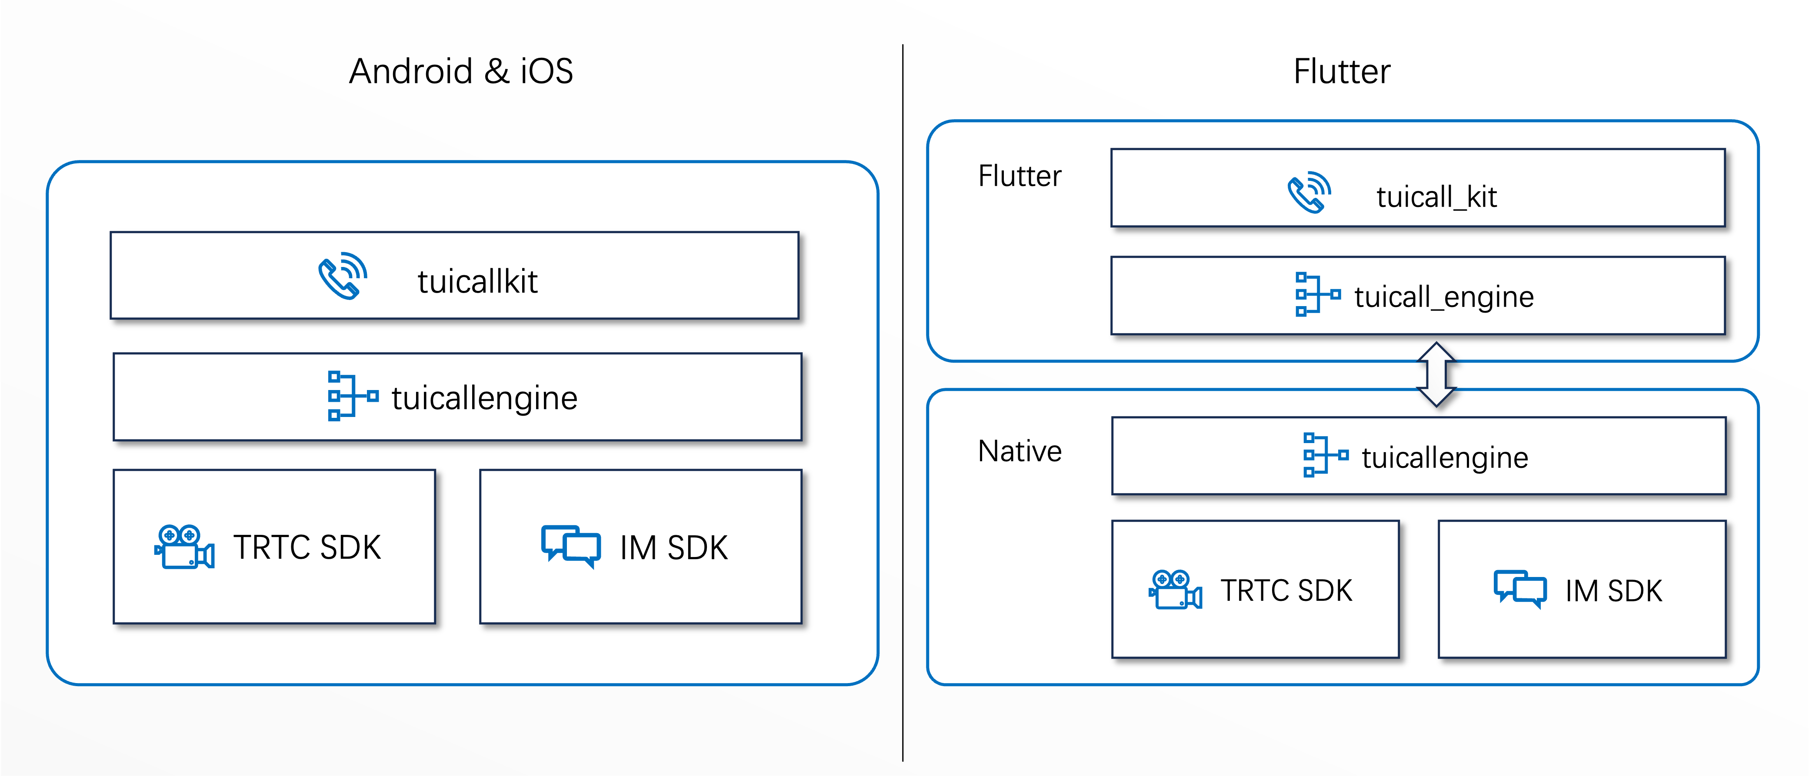The height and width of the screenshot is (777, 1809).
Task: Click the phone icon beside tuicall_kit
Action: 1309,192
